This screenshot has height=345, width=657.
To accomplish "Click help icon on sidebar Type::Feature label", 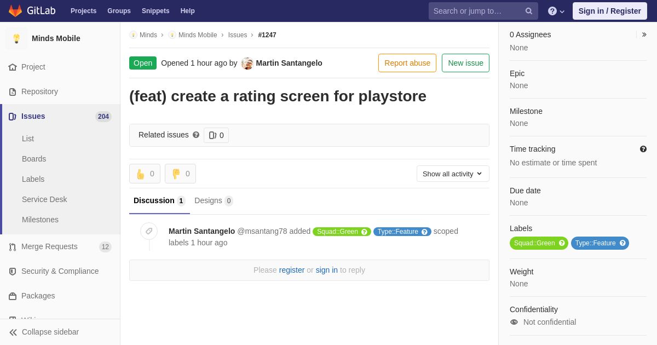I will [x=623, y=243].
